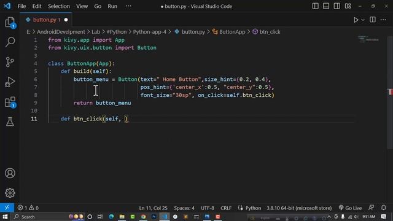The width and height of the screenshot is (393, 221).
Task: Open Google Chrome from taskbar
Action: click(x=143, y=217)
